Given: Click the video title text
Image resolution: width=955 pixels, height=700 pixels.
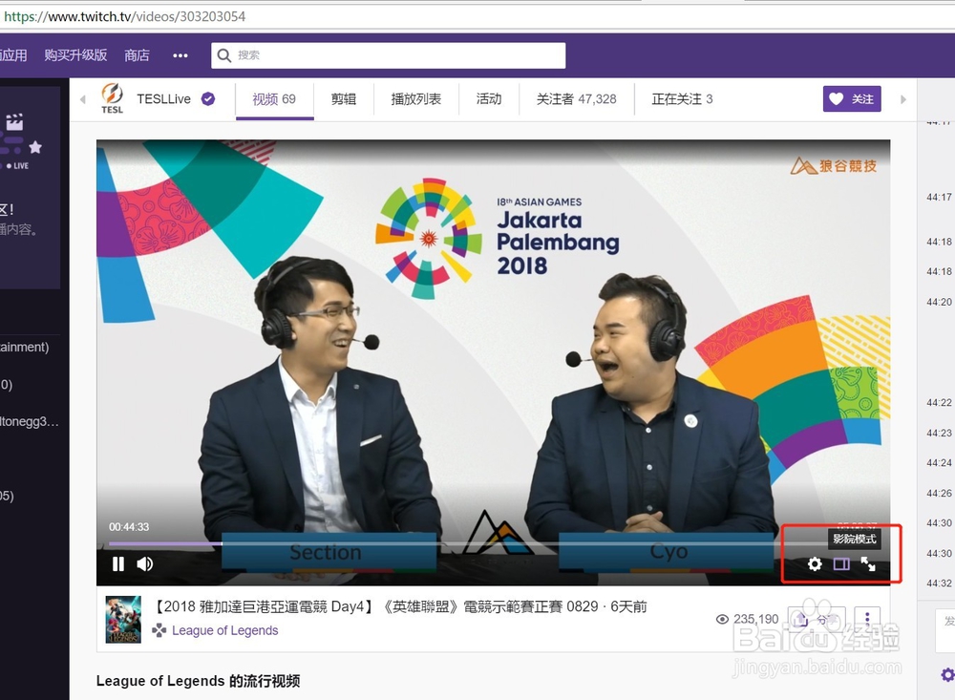Looking at the screenshot, I should pyautogui.click(x=398, y=606).
